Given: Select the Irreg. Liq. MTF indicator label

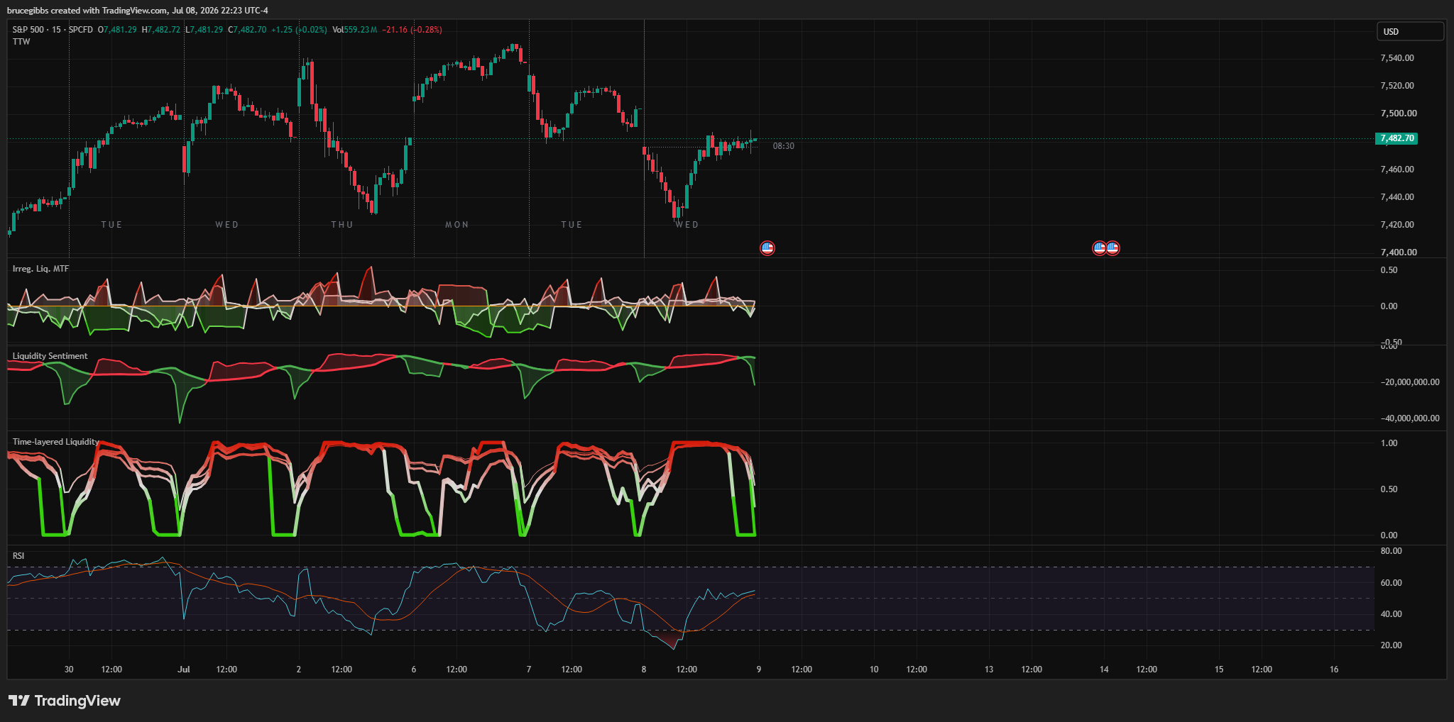Looking at the screenshot, I should (40, 269).
